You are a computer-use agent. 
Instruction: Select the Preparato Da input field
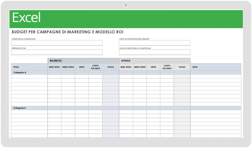coord(57,52)
